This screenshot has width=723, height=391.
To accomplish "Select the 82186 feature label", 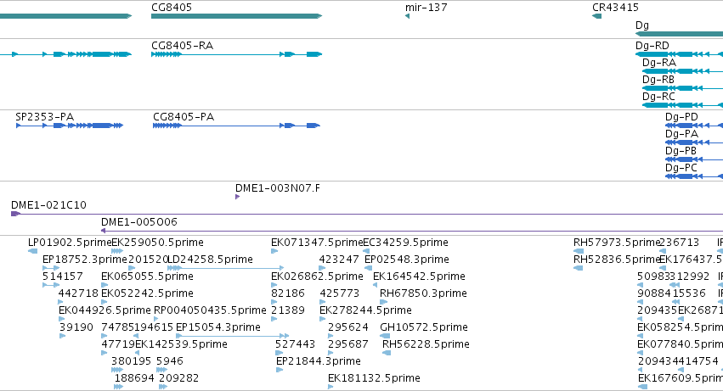I will point(288,293).
